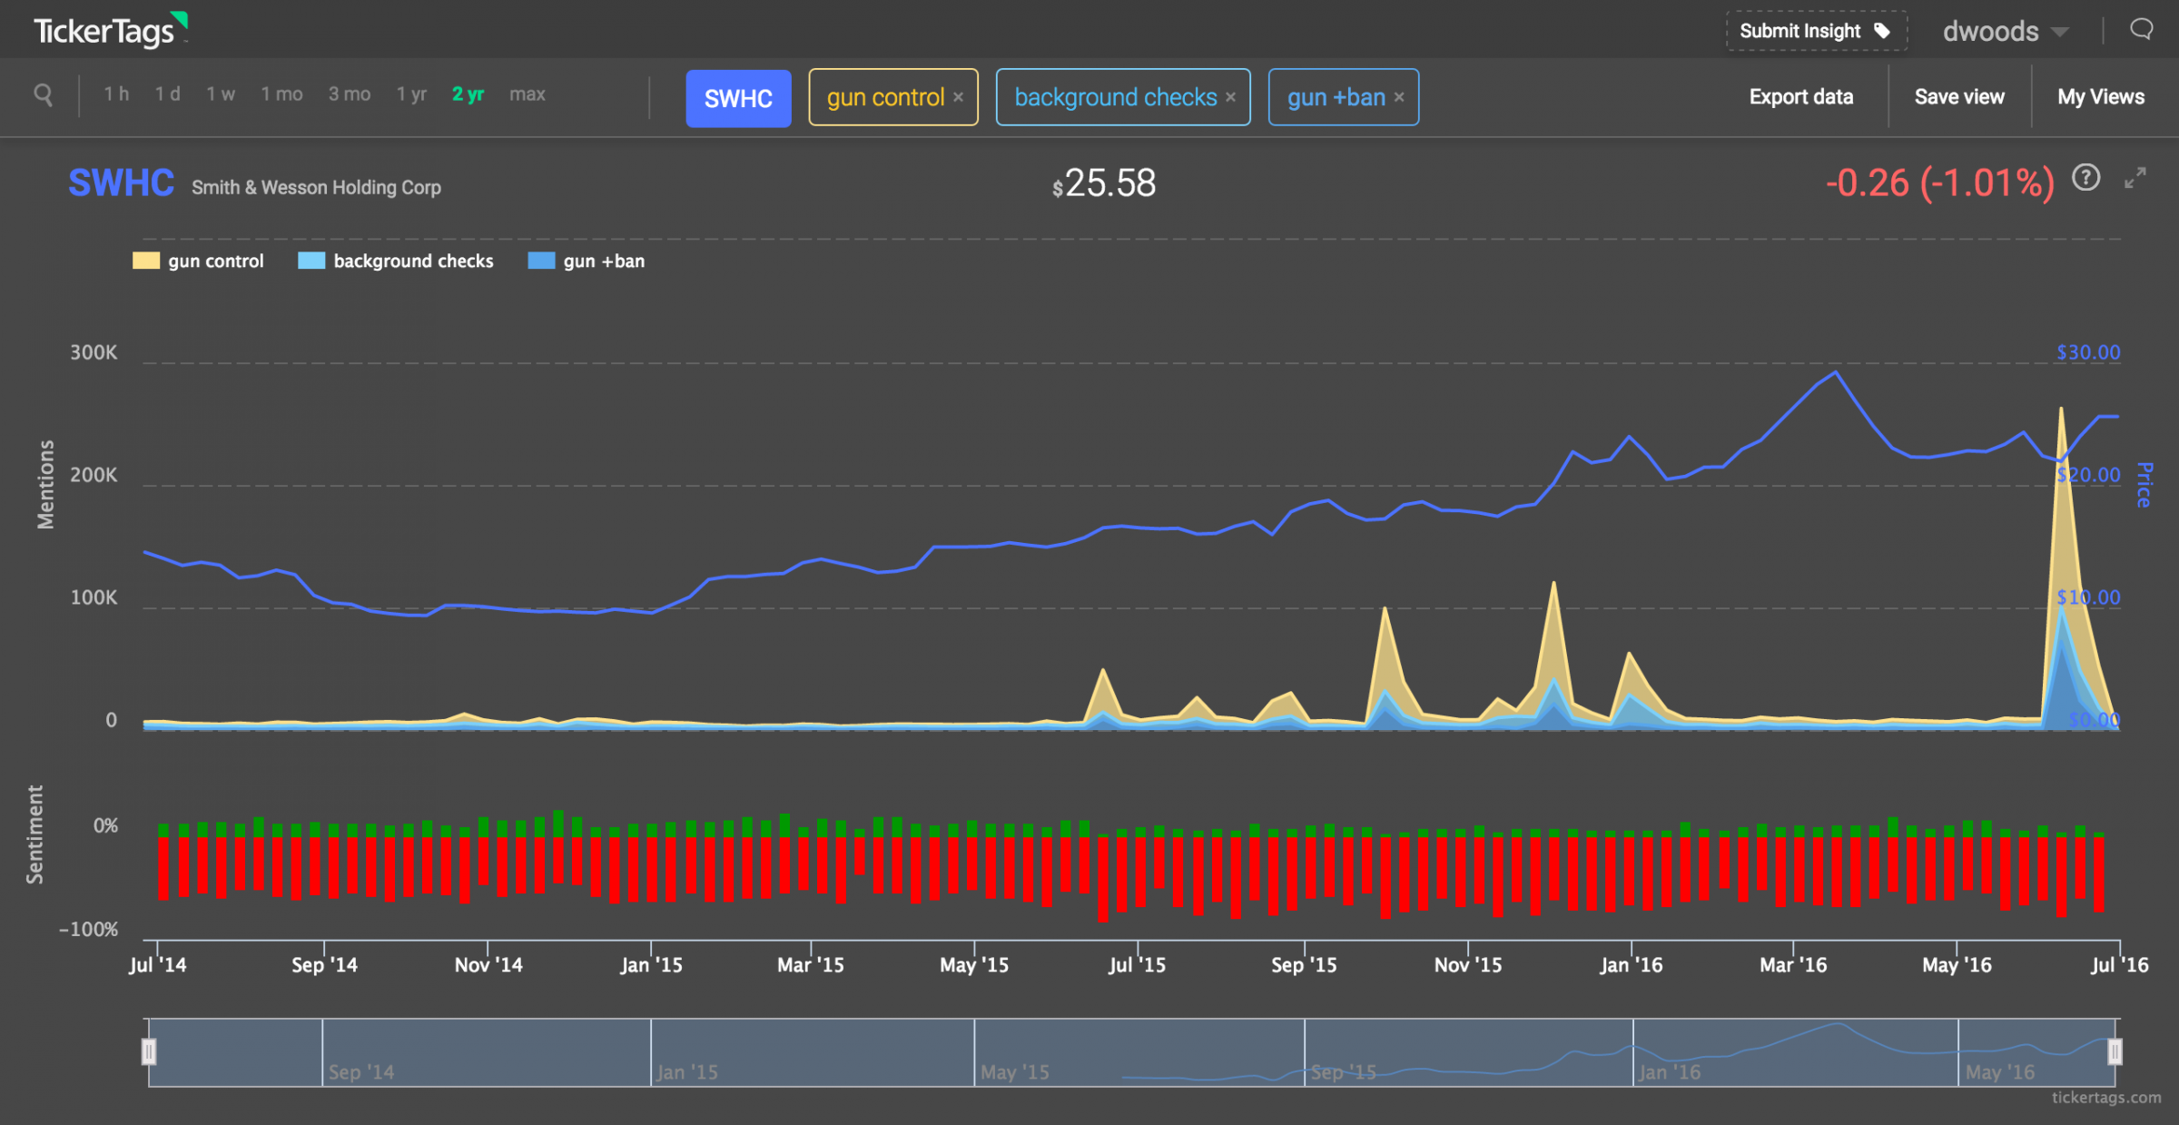Click the search magnifier icon
Screen dimensions: 2179x1125
[43, 94]
